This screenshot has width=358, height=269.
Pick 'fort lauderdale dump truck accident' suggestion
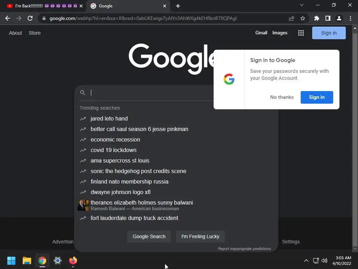(176, 218)
